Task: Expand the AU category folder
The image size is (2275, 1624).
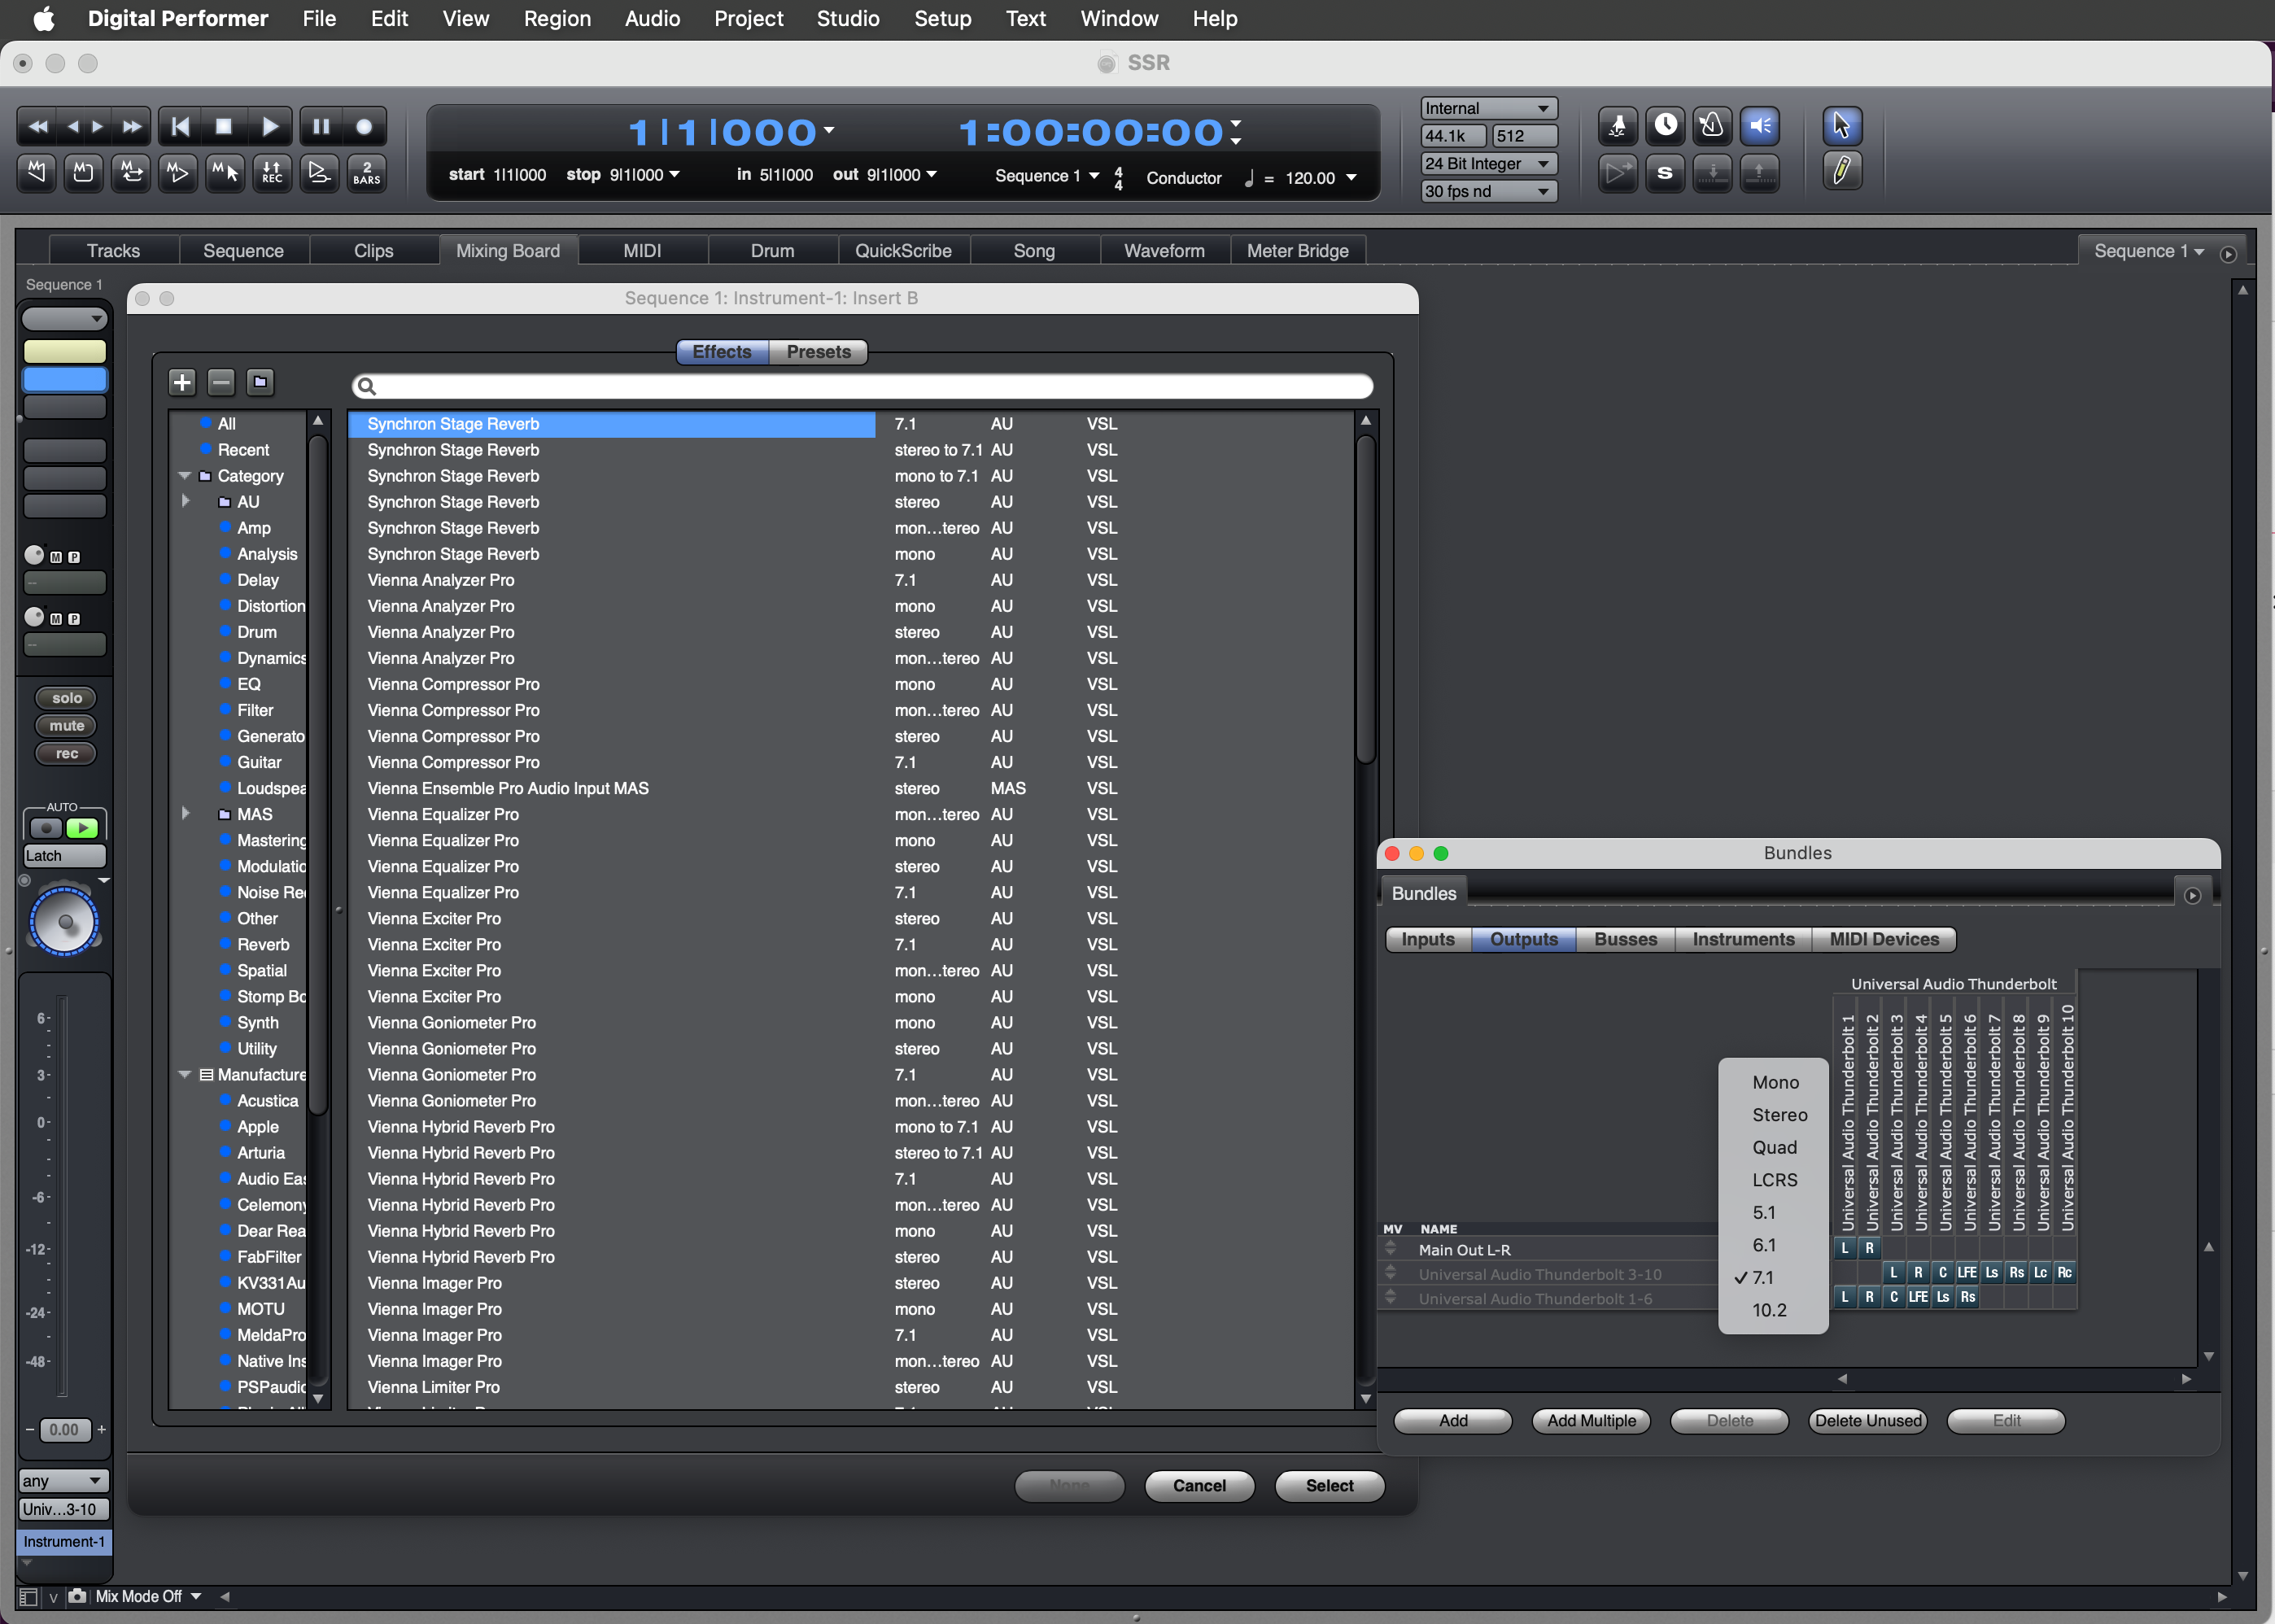Action: point(185,501)
